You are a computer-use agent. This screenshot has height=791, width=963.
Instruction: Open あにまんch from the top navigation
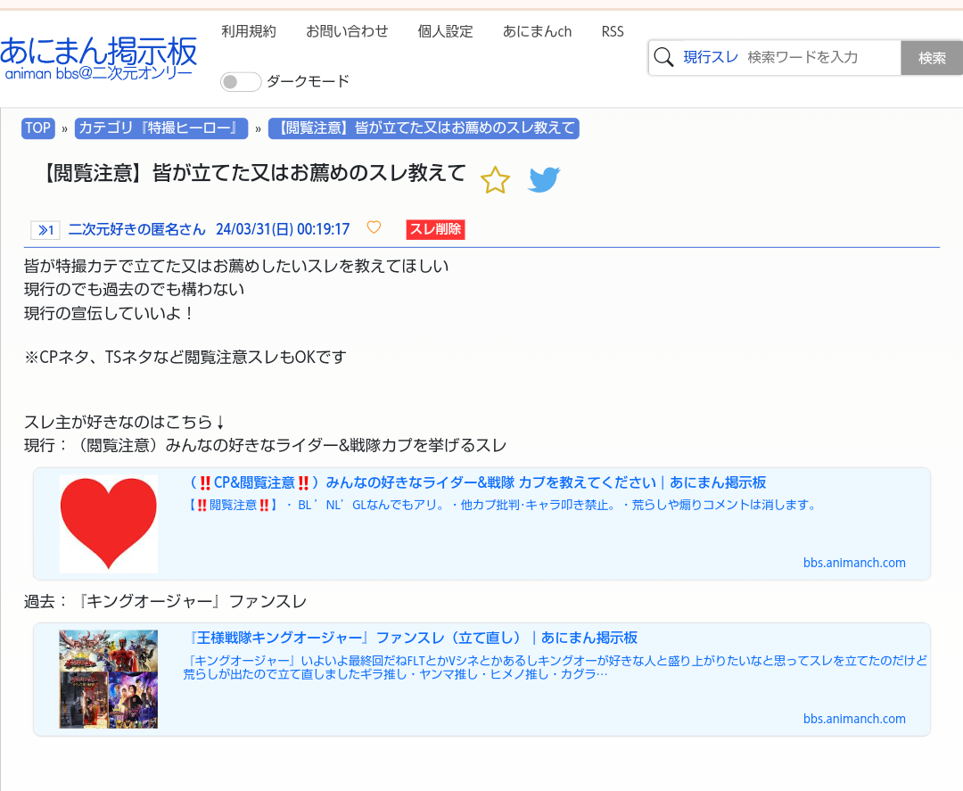pyautogui.click(x=537, y=31)
